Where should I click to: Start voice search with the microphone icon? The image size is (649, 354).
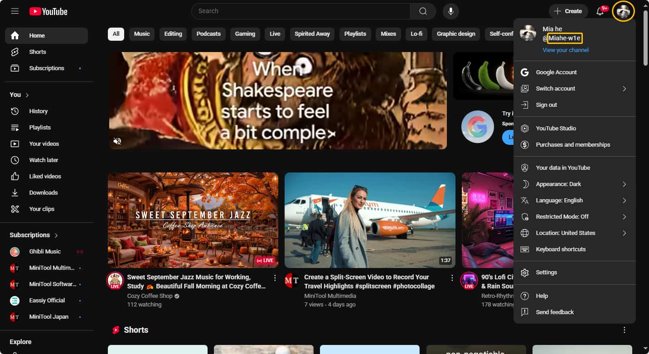450,11
